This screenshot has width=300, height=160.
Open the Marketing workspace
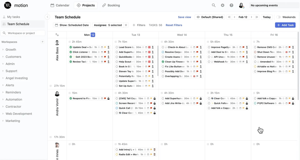click(13, 121)
